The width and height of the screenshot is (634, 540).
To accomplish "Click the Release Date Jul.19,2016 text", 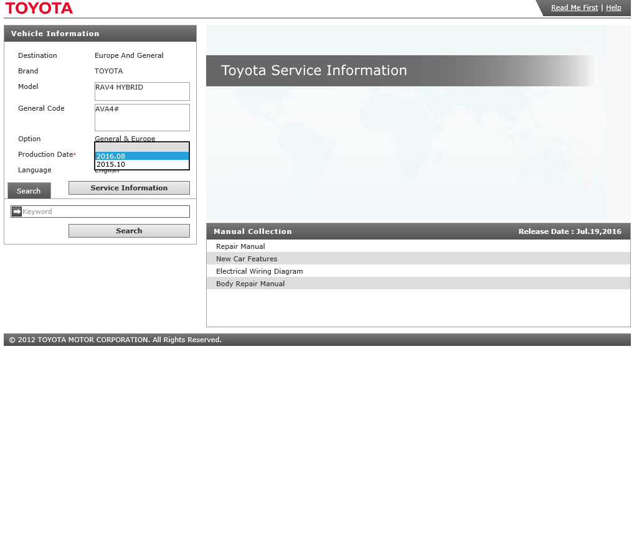I will (x=570, y=231).
